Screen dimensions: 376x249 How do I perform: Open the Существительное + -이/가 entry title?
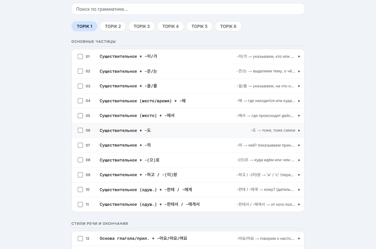pos(128,56)
